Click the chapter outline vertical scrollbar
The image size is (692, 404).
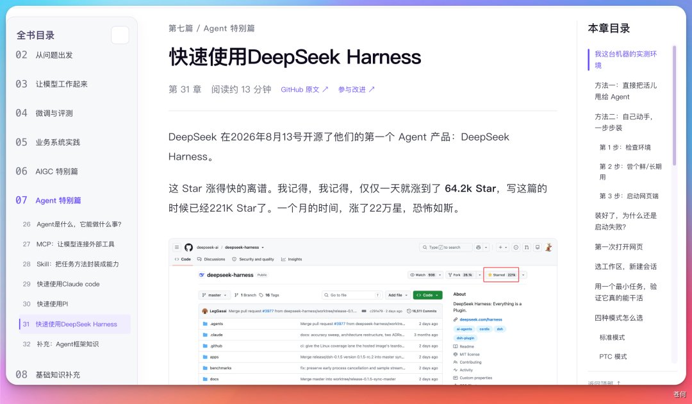pyautogui.click(x=674, y=106)
